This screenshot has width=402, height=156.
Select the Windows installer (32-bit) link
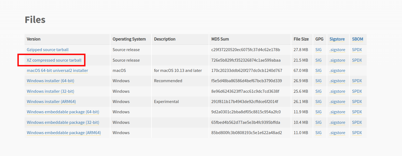[50, 91]
